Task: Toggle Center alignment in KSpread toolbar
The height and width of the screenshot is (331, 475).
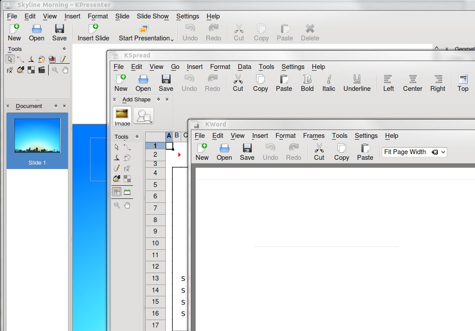Action: click(412, 83)
